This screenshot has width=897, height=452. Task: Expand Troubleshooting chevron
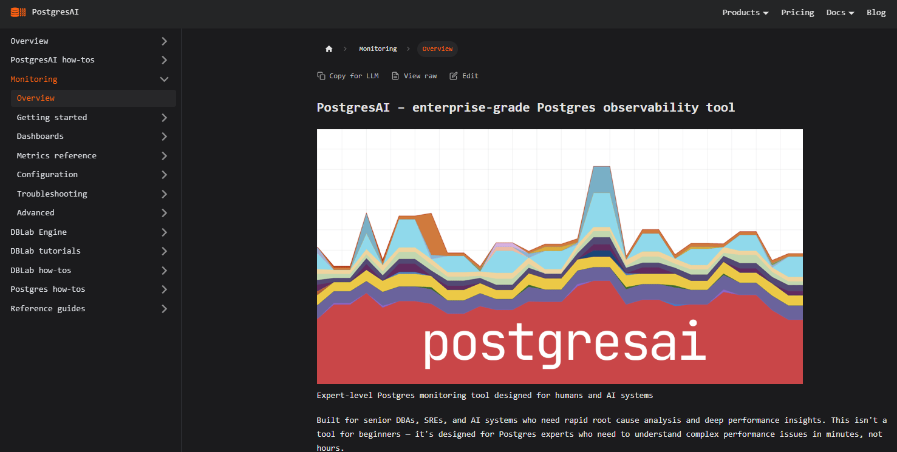point(164,194)
